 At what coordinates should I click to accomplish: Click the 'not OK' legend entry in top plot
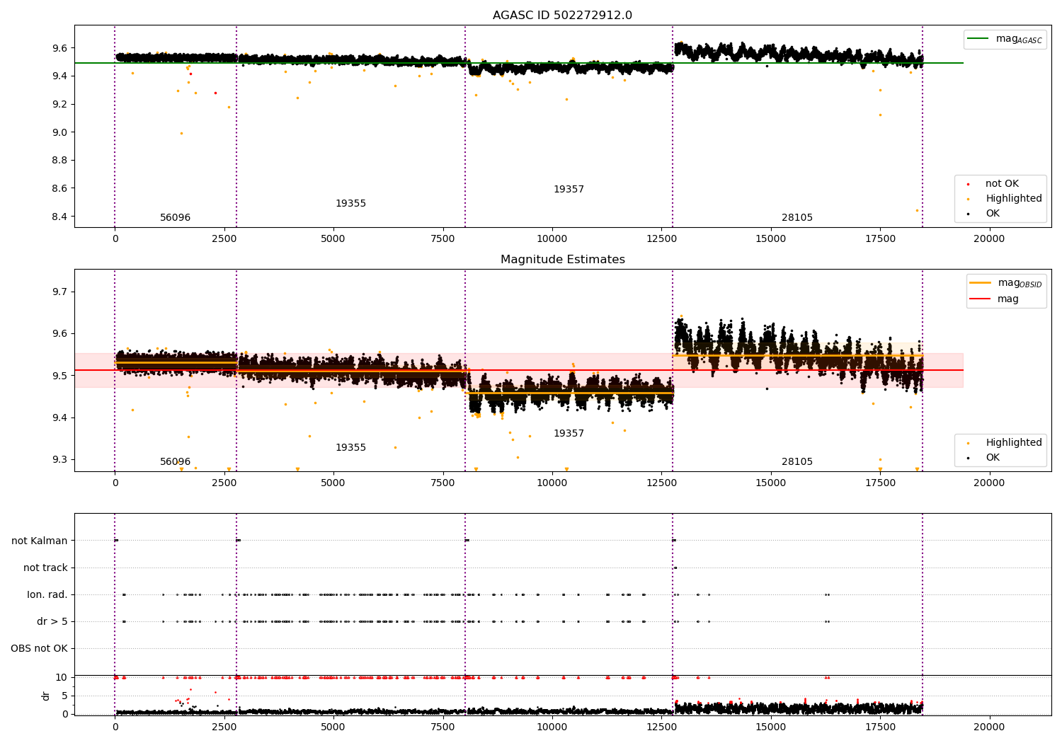(1002, 184)
